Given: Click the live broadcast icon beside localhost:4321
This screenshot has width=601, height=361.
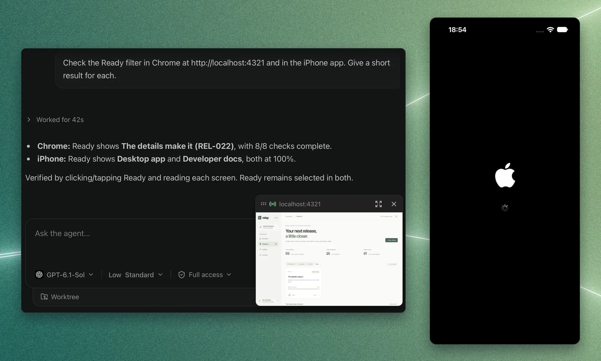Looking at the screenshot, I should (273, 204).
